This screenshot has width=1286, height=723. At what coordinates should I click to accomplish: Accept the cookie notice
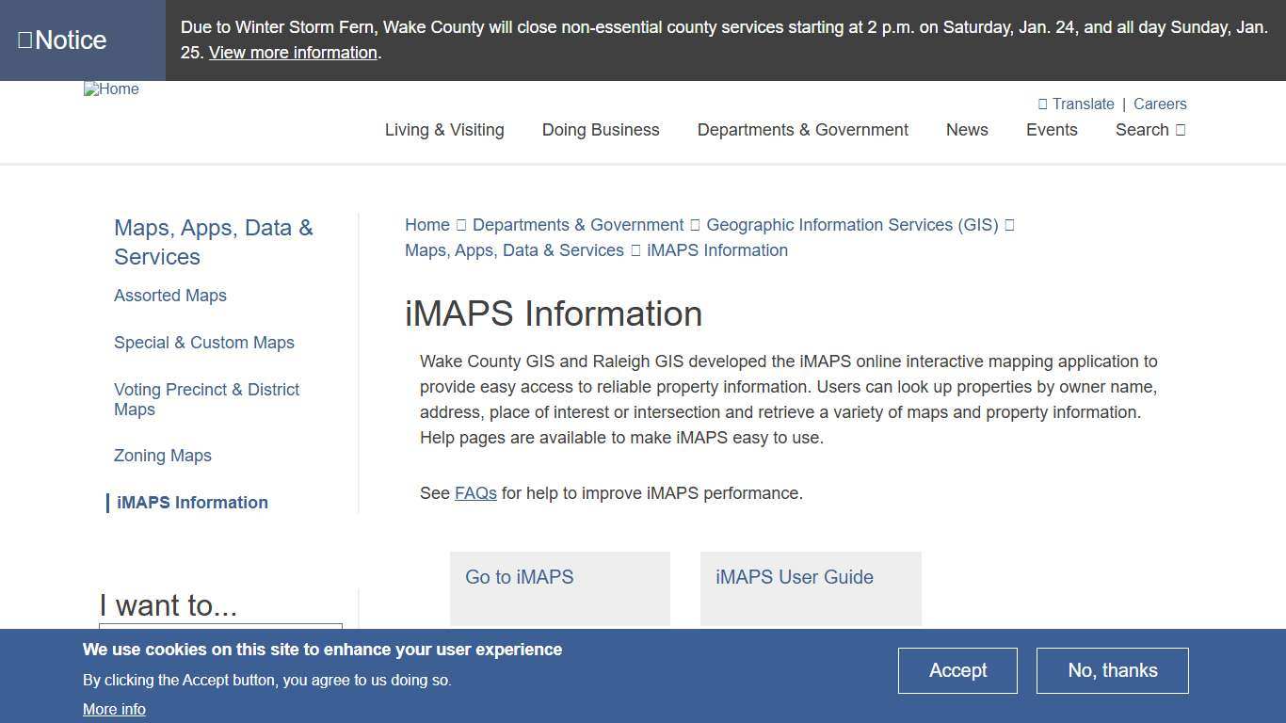[x=957, y=670]
